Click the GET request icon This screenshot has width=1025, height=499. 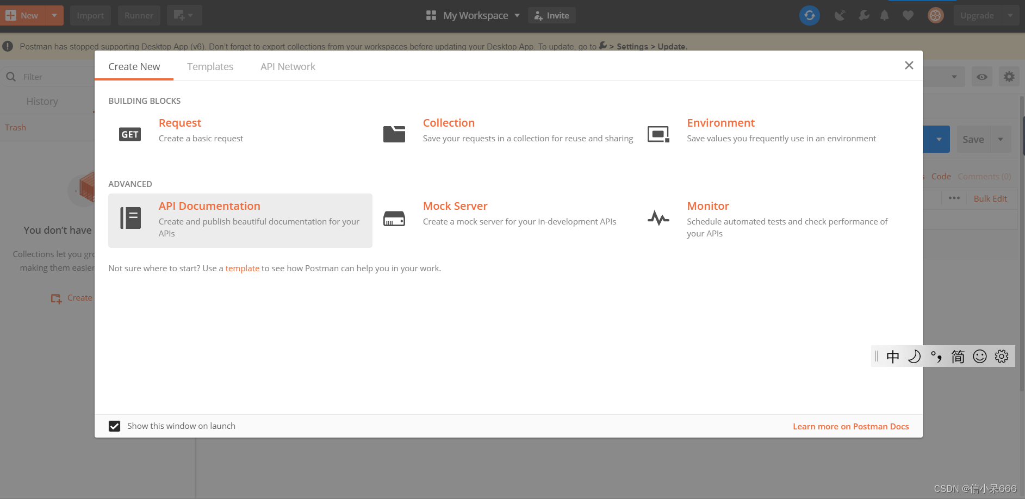click(x=130, y=134)
